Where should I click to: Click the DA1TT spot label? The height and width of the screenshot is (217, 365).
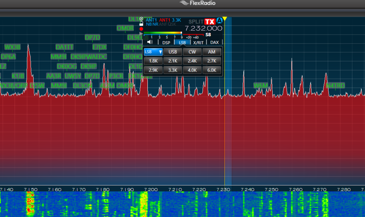click(x=65, y=47)
